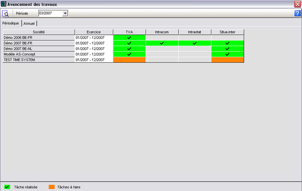The height and width of the screenshot is (191, 302).
Task: Open the Période dropdown arrow
Action: click(65, 13)
